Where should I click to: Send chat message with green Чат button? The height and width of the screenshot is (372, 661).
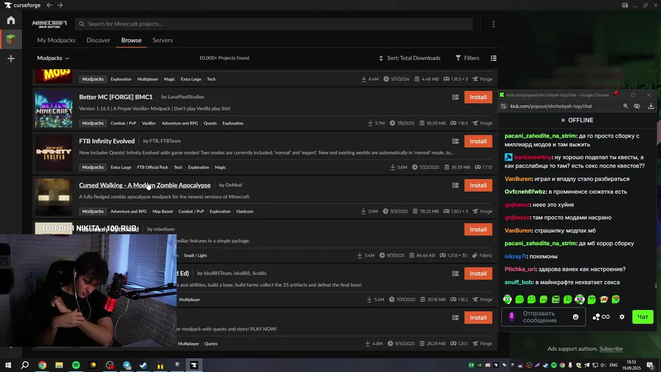tap(643, 317)
